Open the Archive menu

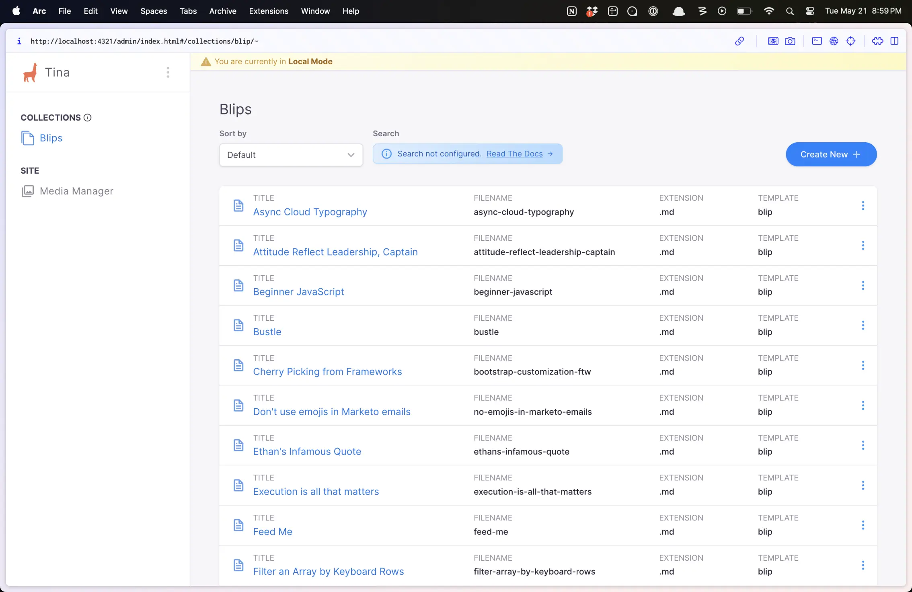click(x=222, y=11)
